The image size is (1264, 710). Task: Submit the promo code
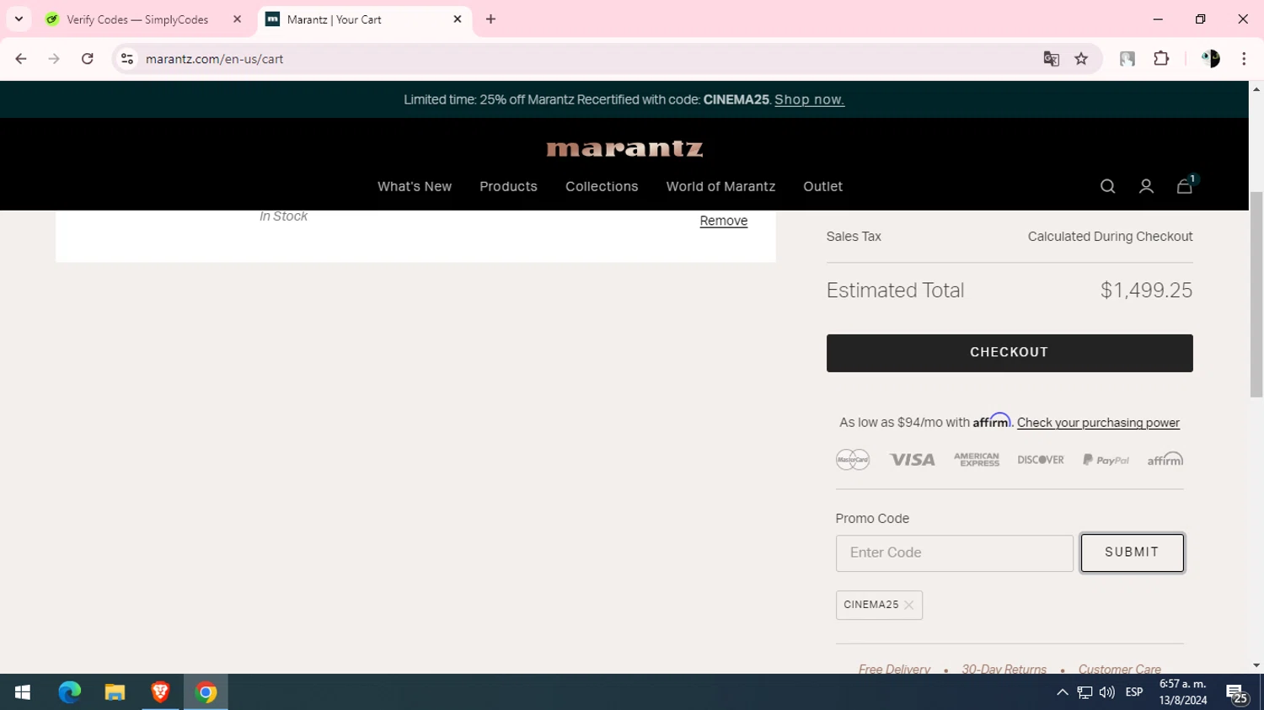pyautogui.click(x=1133, y=553)
